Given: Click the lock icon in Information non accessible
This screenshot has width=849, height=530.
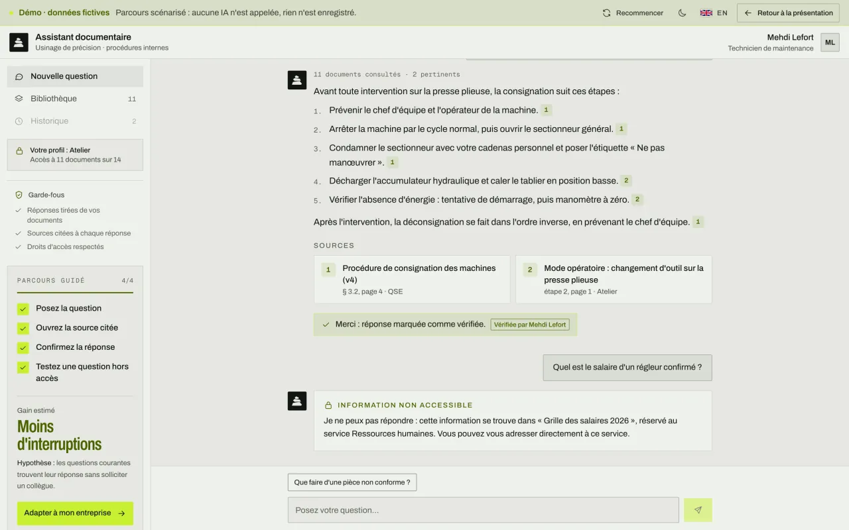Looking at the screenshot, I should coord(328,405).
